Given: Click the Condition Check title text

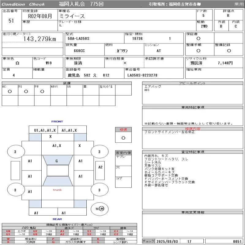Looking at the screenshot, I should (x=23, y=4).
